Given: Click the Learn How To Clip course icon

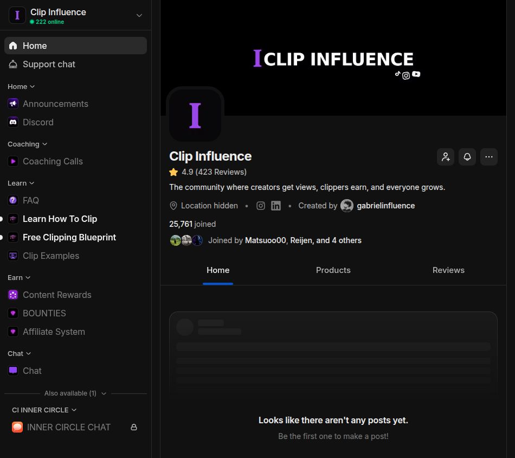Looking at the screenshot, I should pyautogui.click(x=13, y=219).
